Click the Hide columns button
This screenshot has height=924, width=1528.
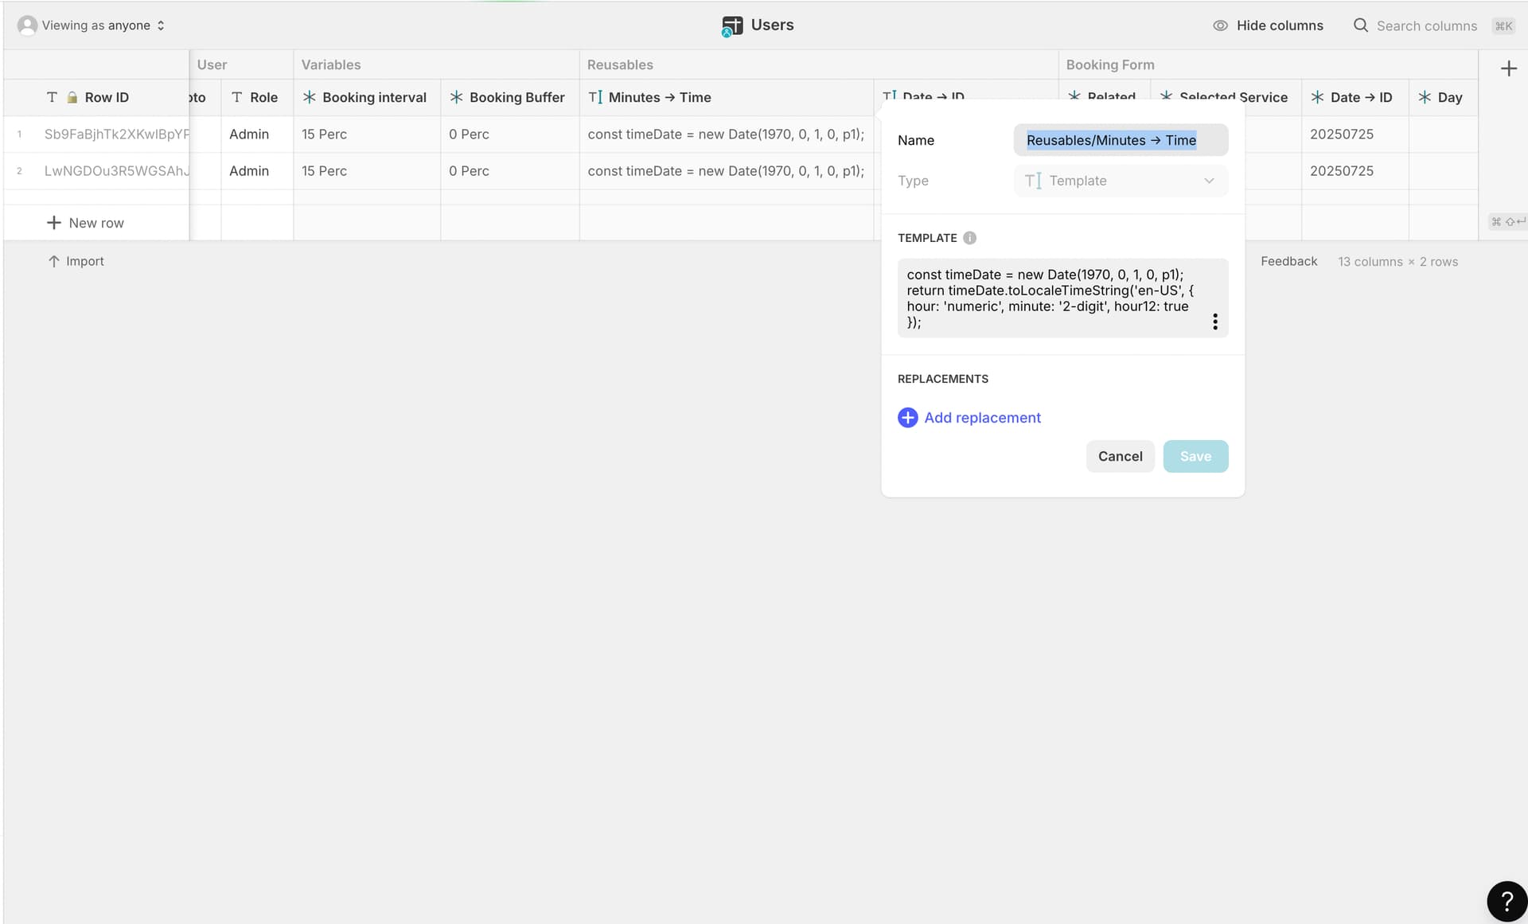tap(1268, 25)
